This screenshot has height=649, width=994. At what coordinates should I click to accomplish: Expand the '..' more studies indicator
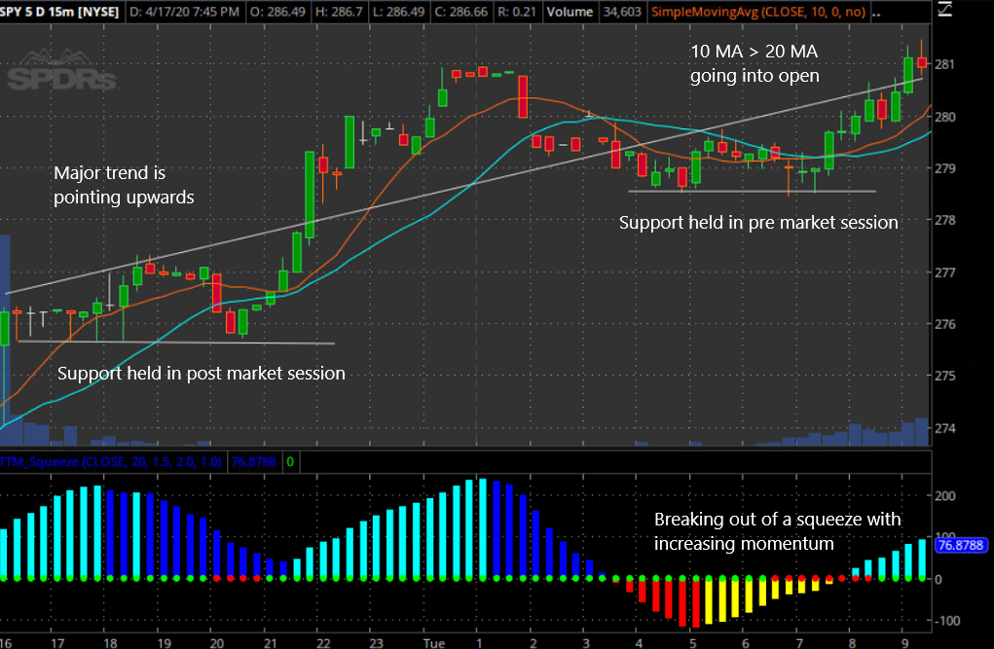click(x=876, y=12)
